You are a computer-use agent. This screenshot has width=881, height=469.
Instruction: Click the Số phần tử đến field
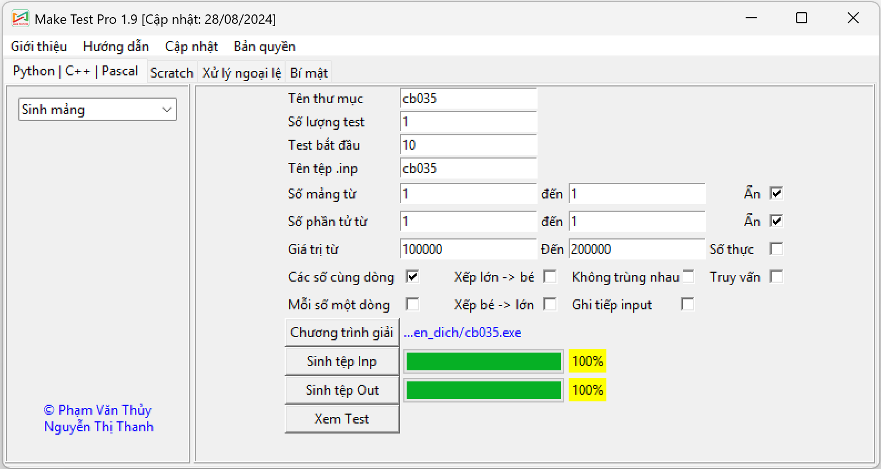[637, 222]
